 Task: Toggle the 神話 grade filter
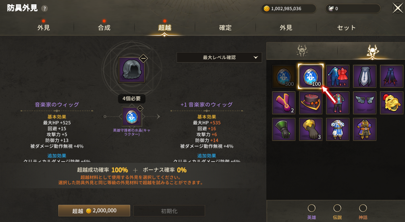point(363,208)
